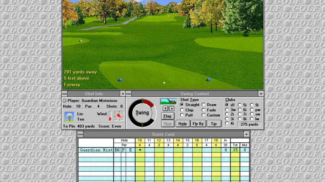
Task: Open Help from the Swing Control panel
Action: (183, 124)
